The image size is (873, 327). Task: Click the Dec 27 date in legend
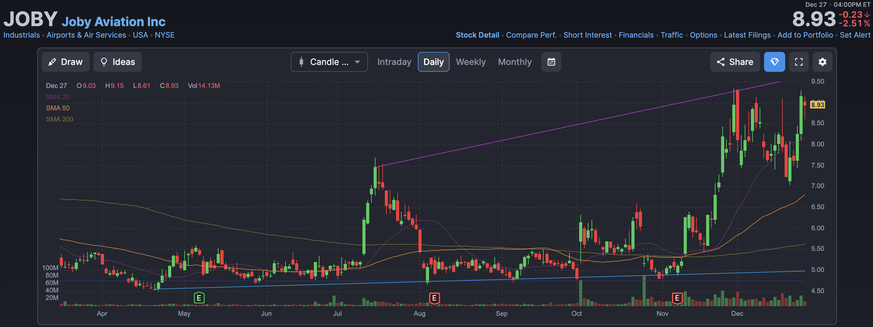(x=56, y=86)
